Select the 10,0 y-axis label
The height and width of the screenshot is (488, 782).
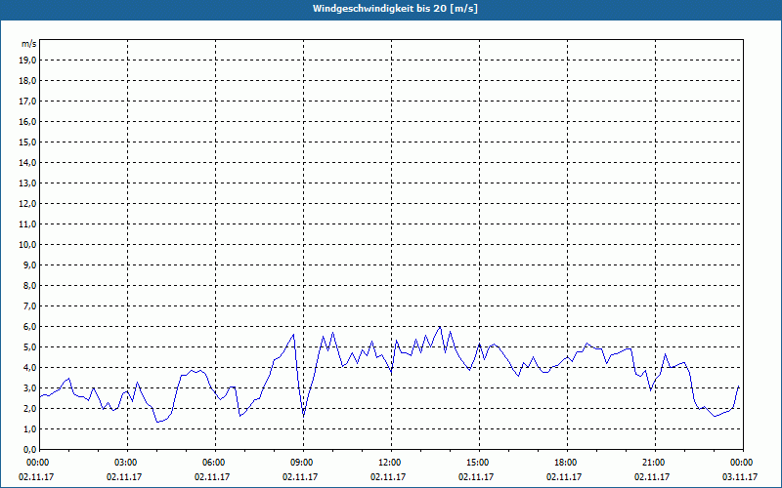pos(28,245)
